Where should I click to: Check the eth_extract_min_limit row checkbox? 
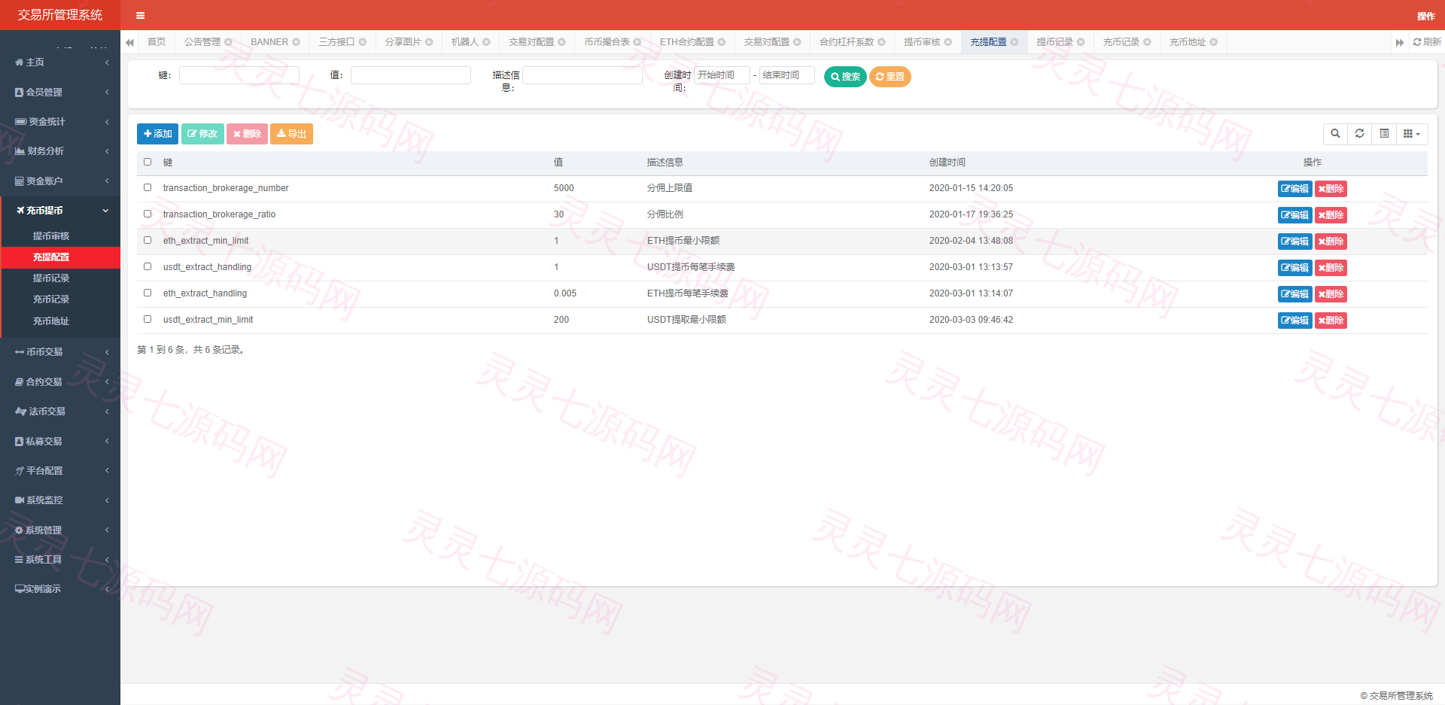click(x=148, y=240)
